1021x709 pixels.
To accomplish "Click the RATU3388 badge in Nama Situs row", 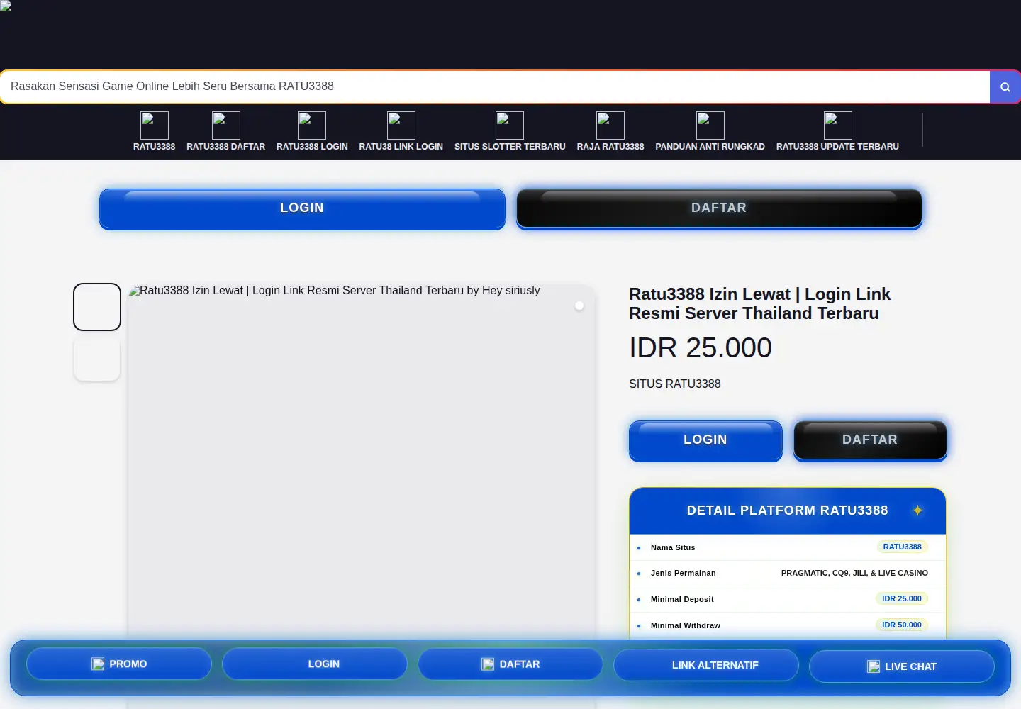I will 903,547.
